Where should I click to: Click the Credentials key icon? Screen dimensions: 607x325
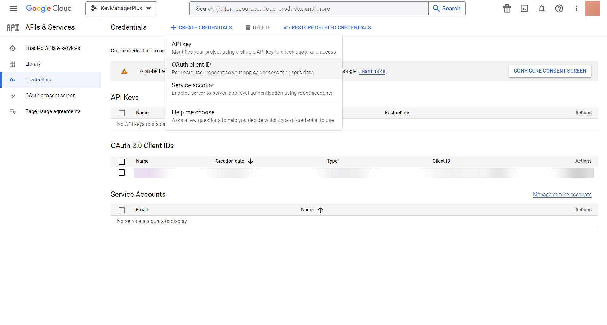click(x=13, y=80)
